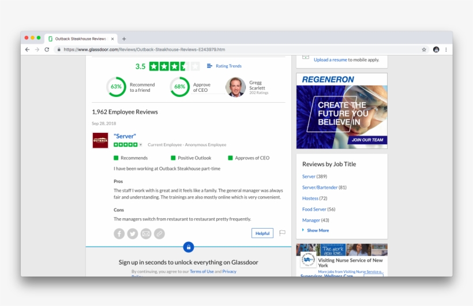This screenshot has width=473, height=306.
Task: Open a new browser tab
Action: pyautogui.click(x=124, y=39)
